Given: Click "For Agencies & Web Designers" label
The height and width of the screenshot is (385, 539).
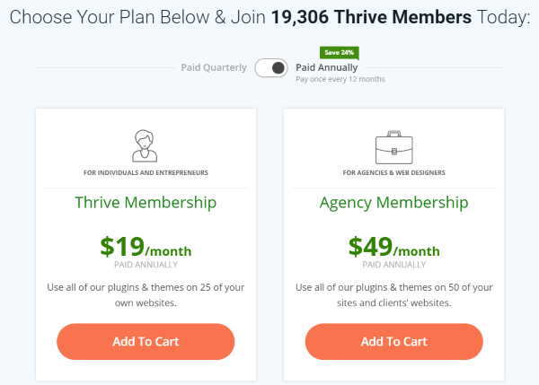Looking at the screenshot, I should (x=393, y=172).
